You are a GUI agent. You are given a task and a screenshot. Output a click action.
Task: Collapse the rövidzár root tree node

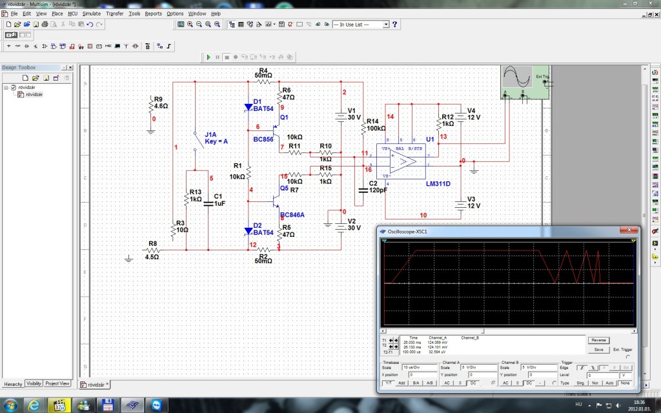(x=6, y=87)
